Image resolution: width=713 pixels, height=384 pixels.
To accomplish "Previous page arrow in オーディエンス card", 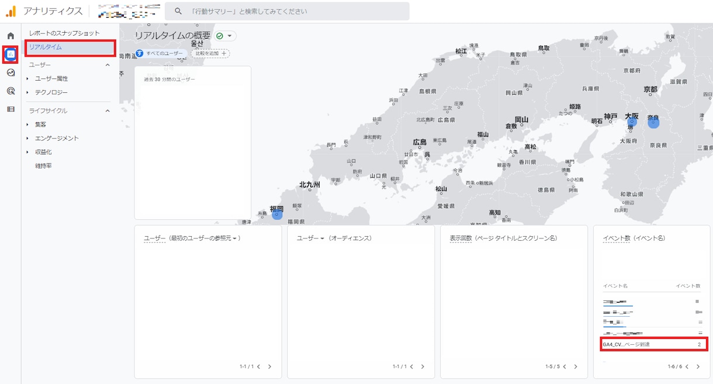I will (x=411, y=366).
